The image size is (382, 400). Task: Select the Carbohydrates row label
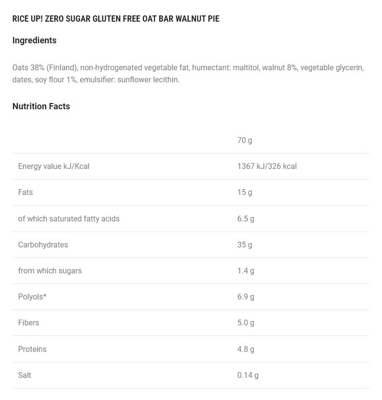[43, 245]
